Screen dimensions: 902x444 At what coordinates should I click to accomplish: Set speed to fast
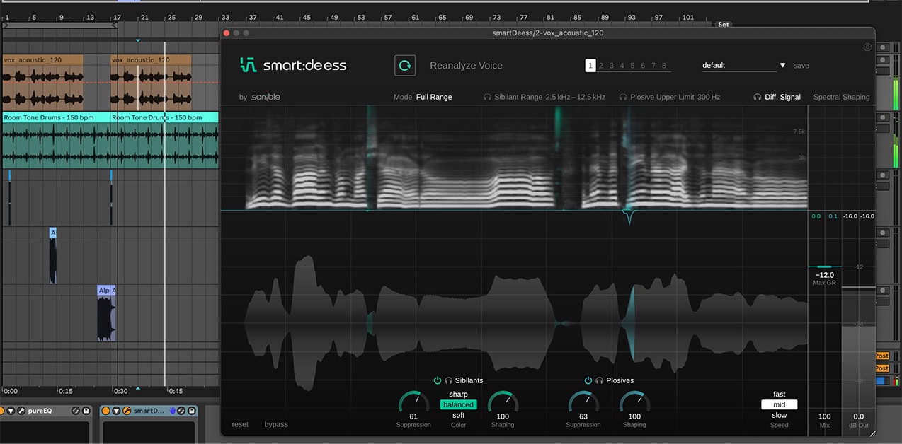click(x=779, y=395)
